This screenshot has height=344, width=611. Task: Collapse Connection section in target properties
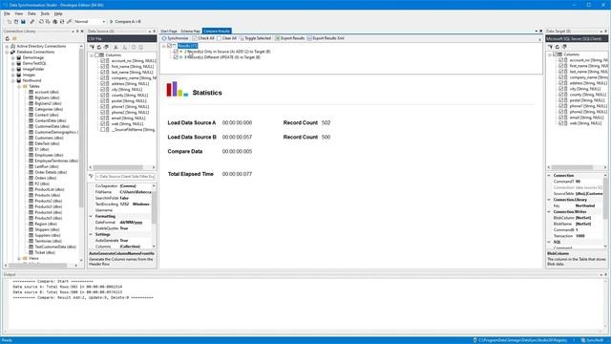tap(549, 176)
